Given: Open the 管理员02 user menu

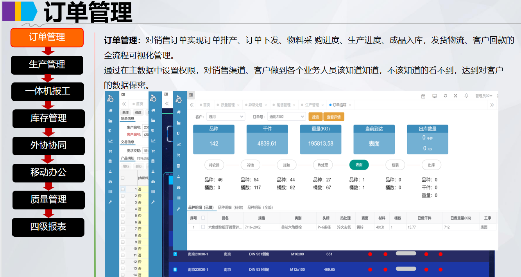Looking at the screenshot, I should tap(483, 96).
